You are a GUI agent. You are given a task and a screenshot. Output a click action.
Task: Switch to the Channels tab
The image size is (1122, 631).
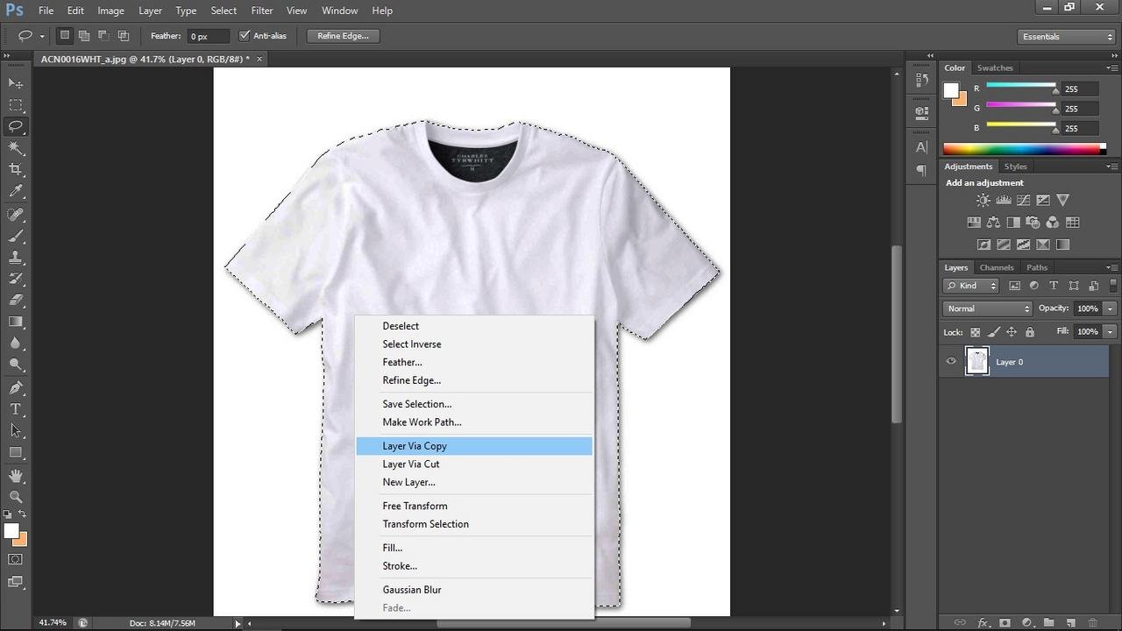coord(996,267)
